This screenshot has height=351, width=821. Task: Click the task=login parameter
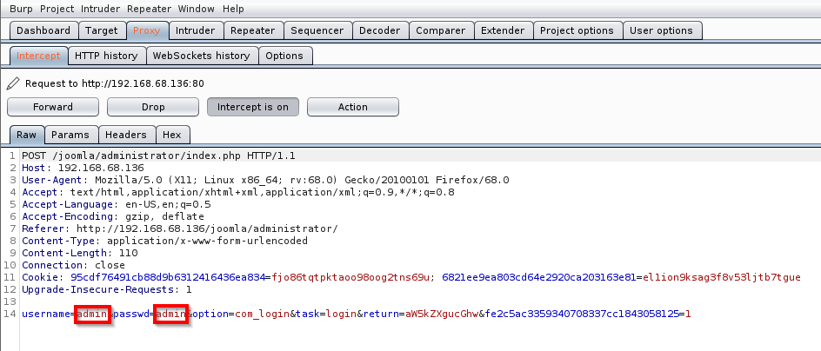327,314
